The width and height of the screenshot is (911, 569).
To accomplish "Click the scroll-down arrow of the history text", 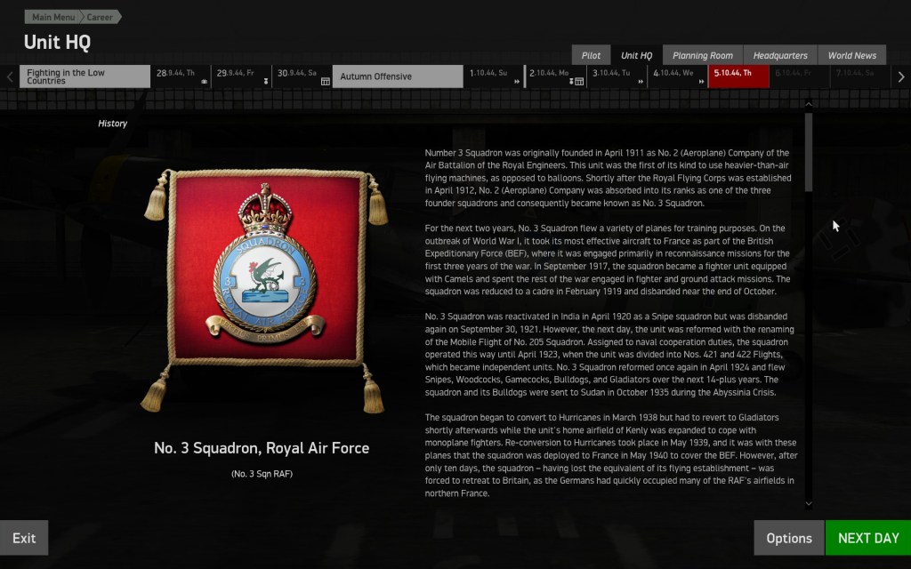I will click(808, 503).
